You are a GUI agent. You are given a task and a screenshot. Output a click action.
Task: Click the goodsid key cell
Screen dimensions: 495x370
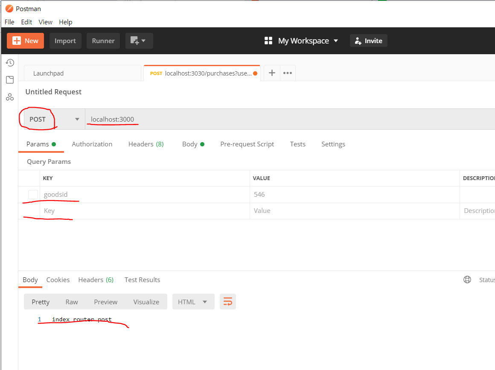click(x=145, y=195)
